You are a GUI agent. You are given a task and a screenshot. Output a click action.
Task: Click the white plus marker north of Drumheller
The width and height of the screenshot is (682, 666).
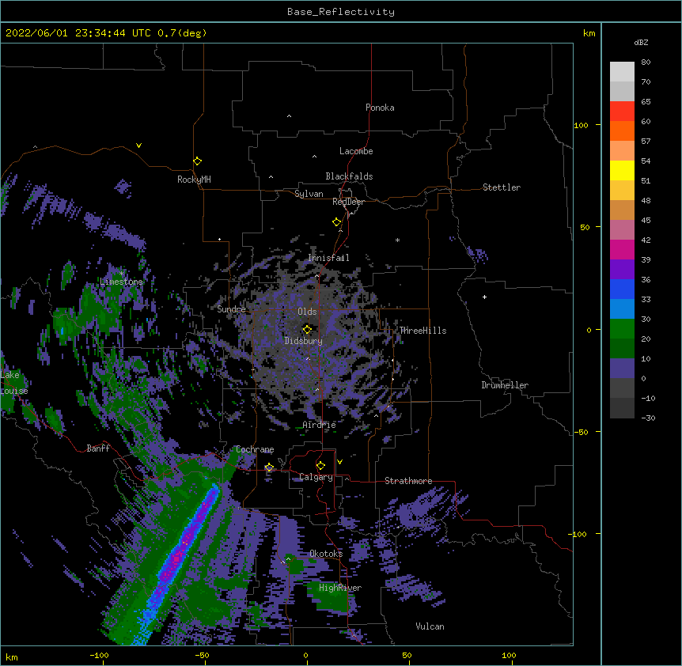[484, 297]
